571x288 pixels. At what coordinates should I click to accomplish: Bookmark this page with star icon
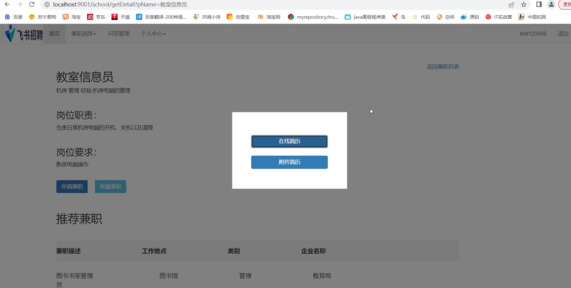tap(524, 5)
